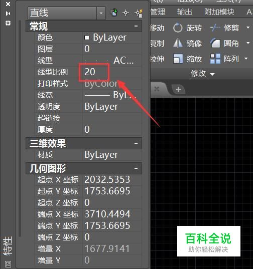This screenshot has height=269, width=253.
Task: Click the 线宽 ByLayer value field
Action: click(x=112, y=95)
